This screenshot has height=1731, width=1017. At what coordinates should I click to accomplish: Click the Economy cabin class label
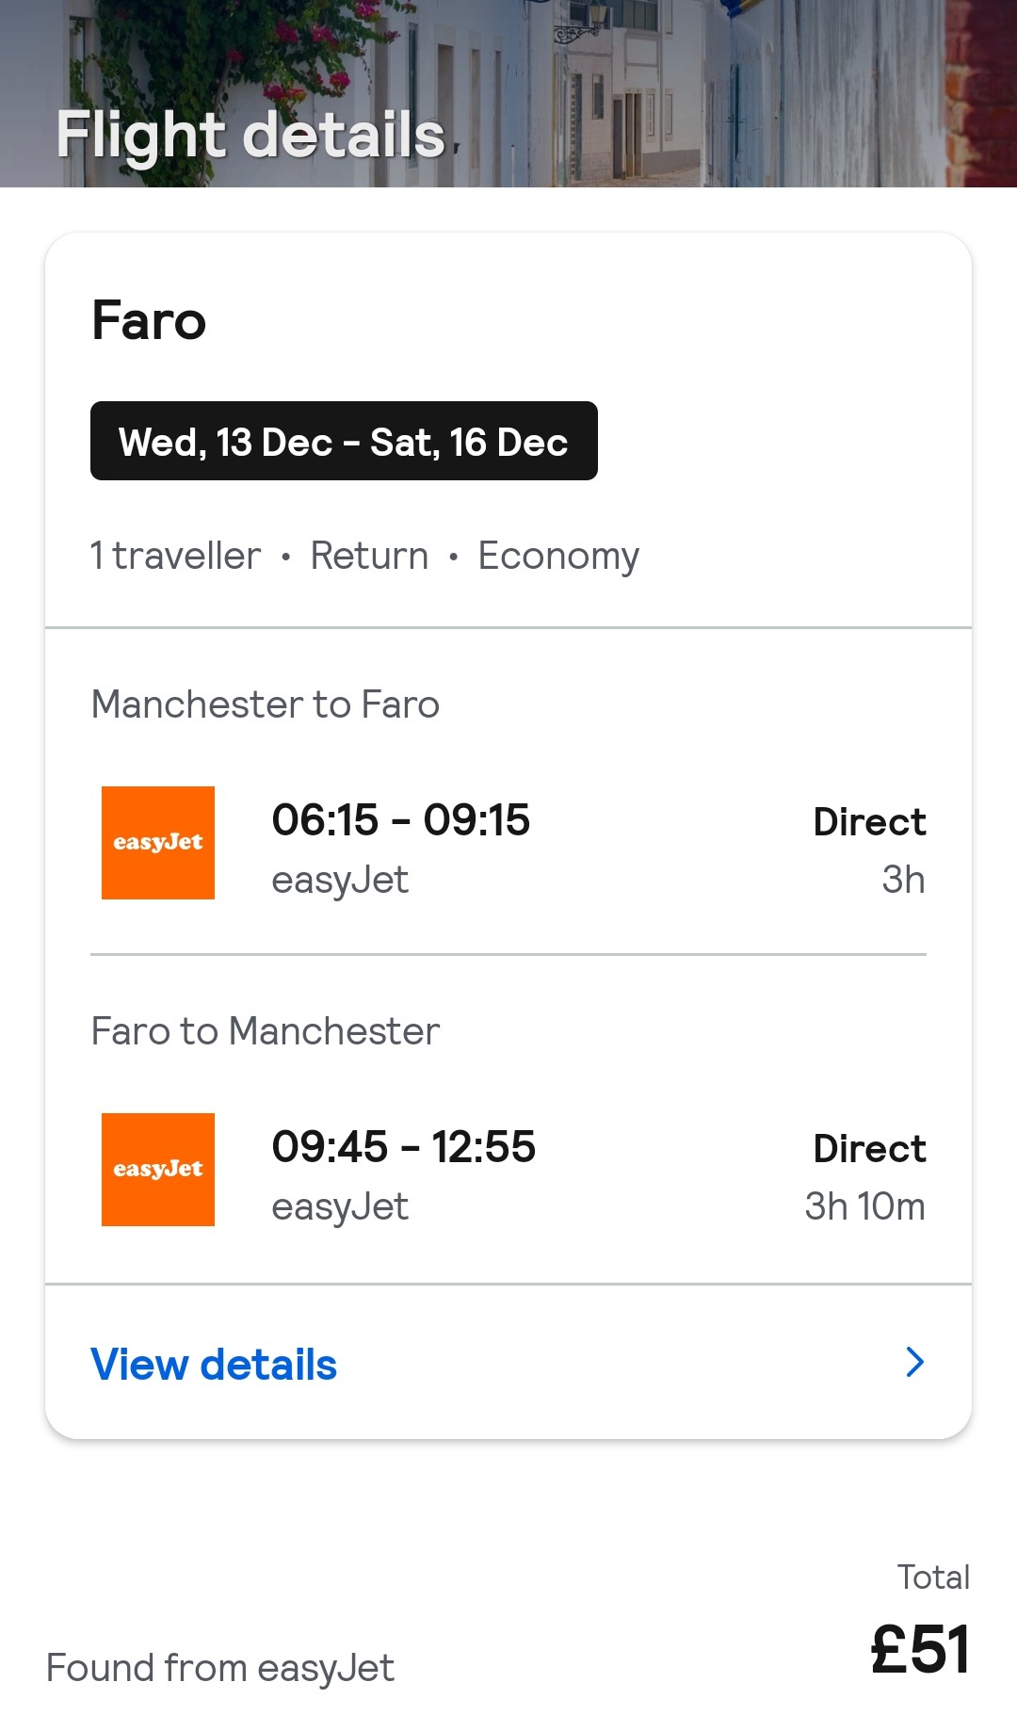[x=558, y=556]
